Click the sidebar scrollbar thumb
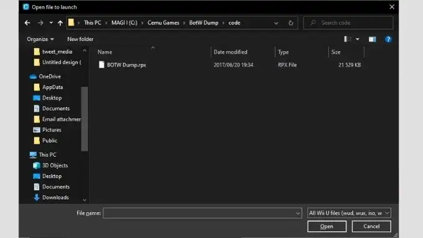 85,119
